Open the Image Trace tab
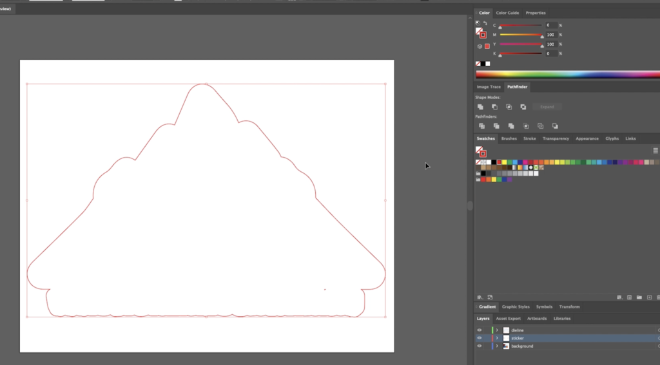 point(489,87)
